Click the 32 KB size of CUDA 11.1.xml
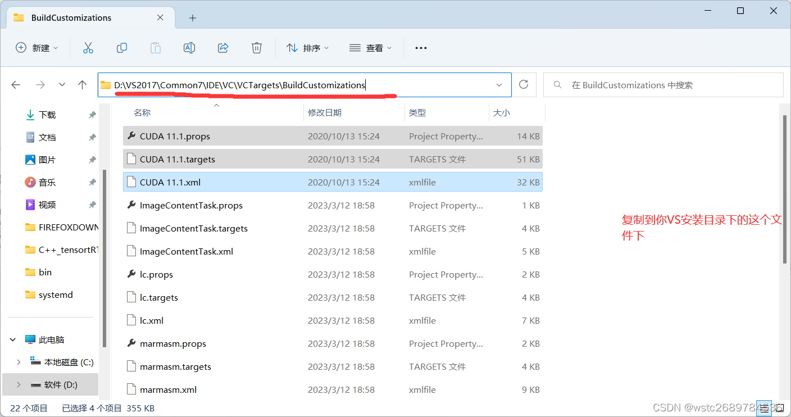Screen dimensions: 791x417 tap(528, 182)
